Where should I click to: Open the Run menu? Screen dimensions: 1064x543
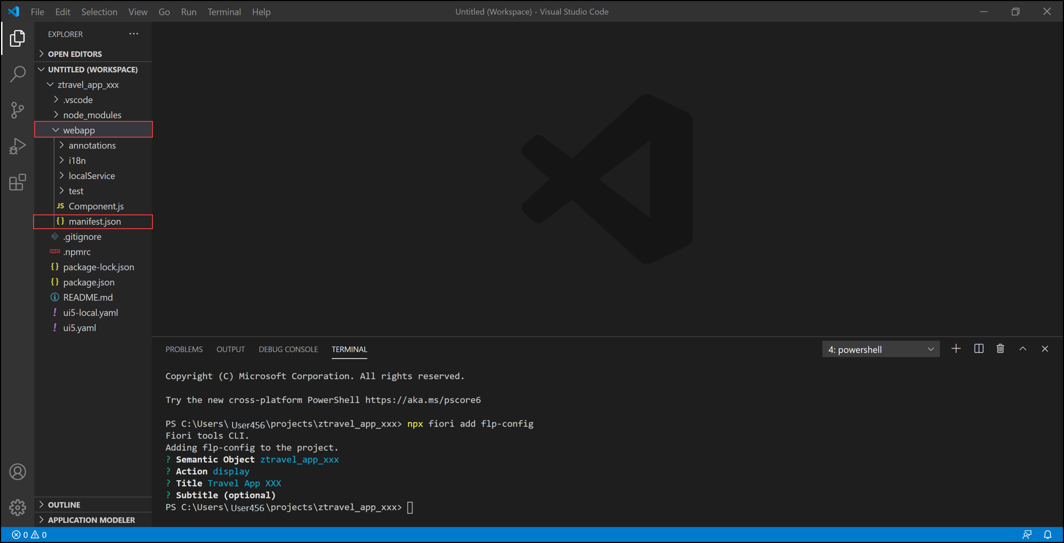188,12
